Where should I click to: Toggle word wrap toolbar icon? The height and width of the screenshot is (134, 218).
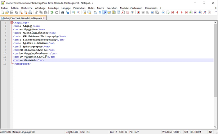95,12
